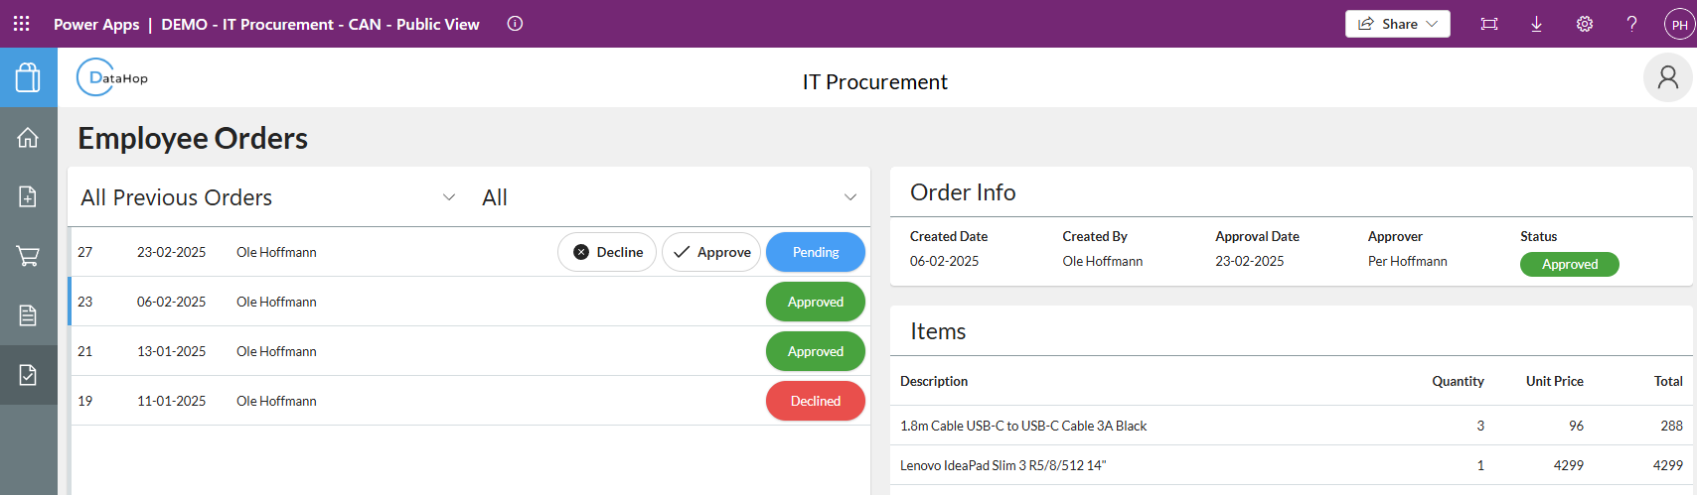Select order 19 row by Ole Hoffmann
The height and width of the screenshot is (495, 1697).
298,401
